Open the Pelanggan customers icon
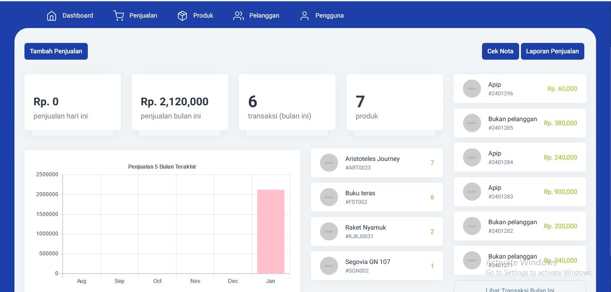The height and width of the screenshot is (292, 611). tap(239, 15)
